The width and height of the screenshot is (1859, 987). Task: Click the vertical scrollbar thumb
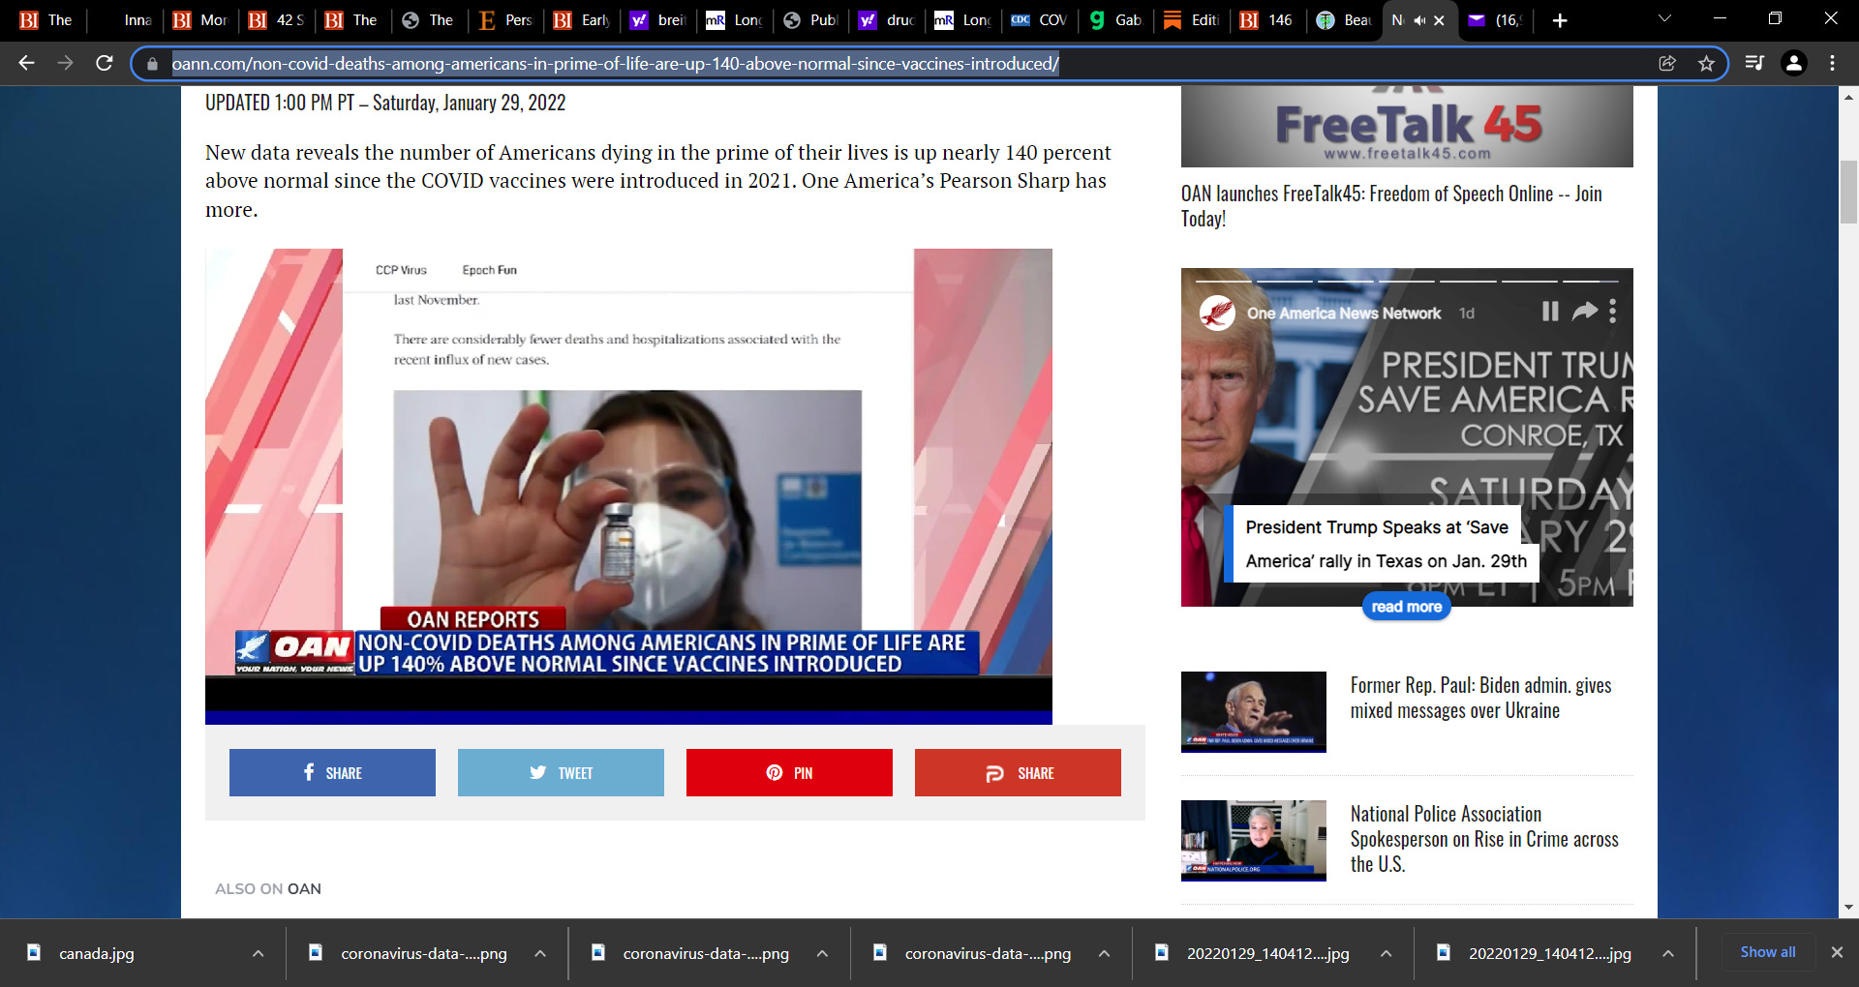(1848, 192)
